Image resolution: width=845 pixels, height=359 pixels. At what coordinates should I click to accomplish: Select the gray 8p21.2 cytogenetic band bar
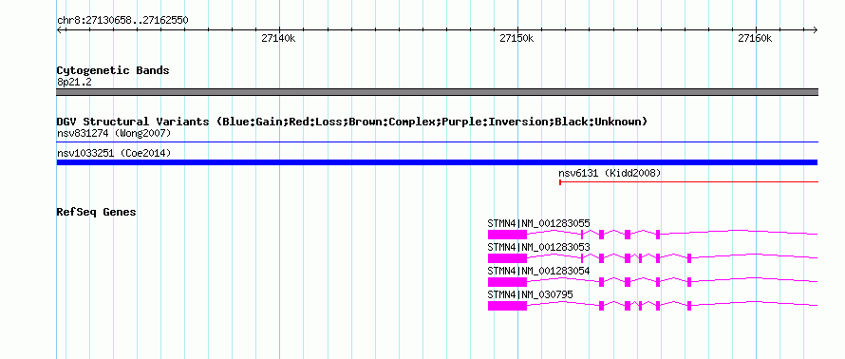click(438, 92)
